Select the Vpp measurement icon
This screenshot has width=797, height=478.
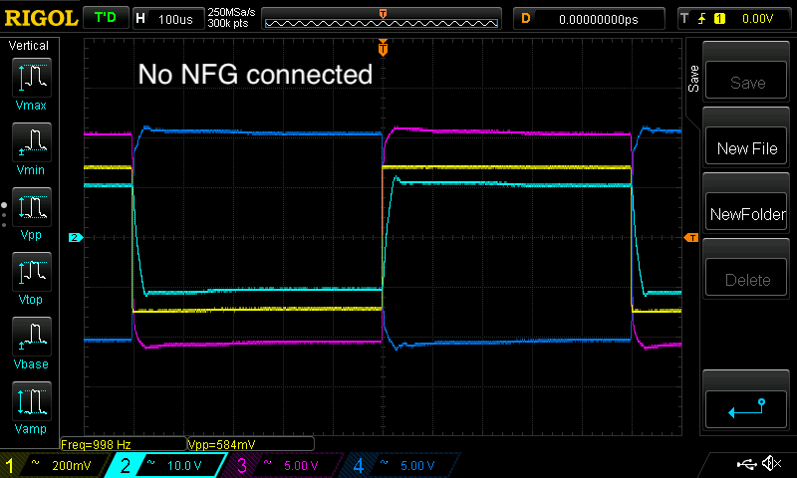pos(32,207)
